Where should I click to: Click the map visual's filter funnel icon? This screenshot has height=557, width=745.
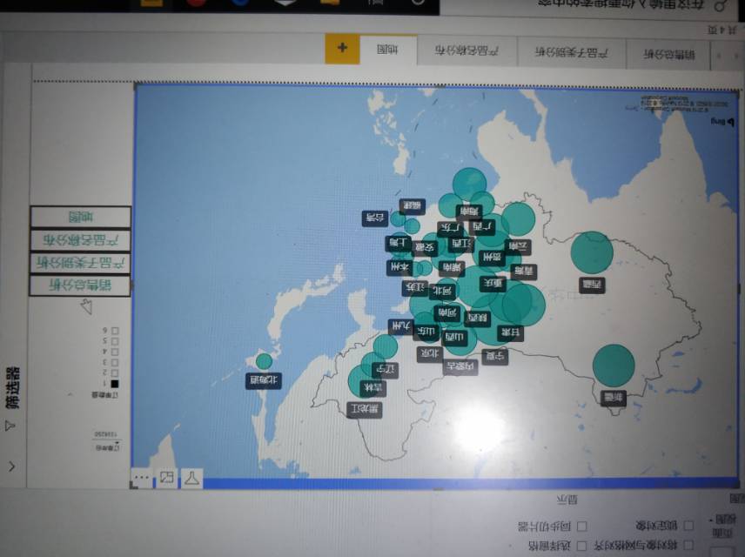(x=191, y=477)
